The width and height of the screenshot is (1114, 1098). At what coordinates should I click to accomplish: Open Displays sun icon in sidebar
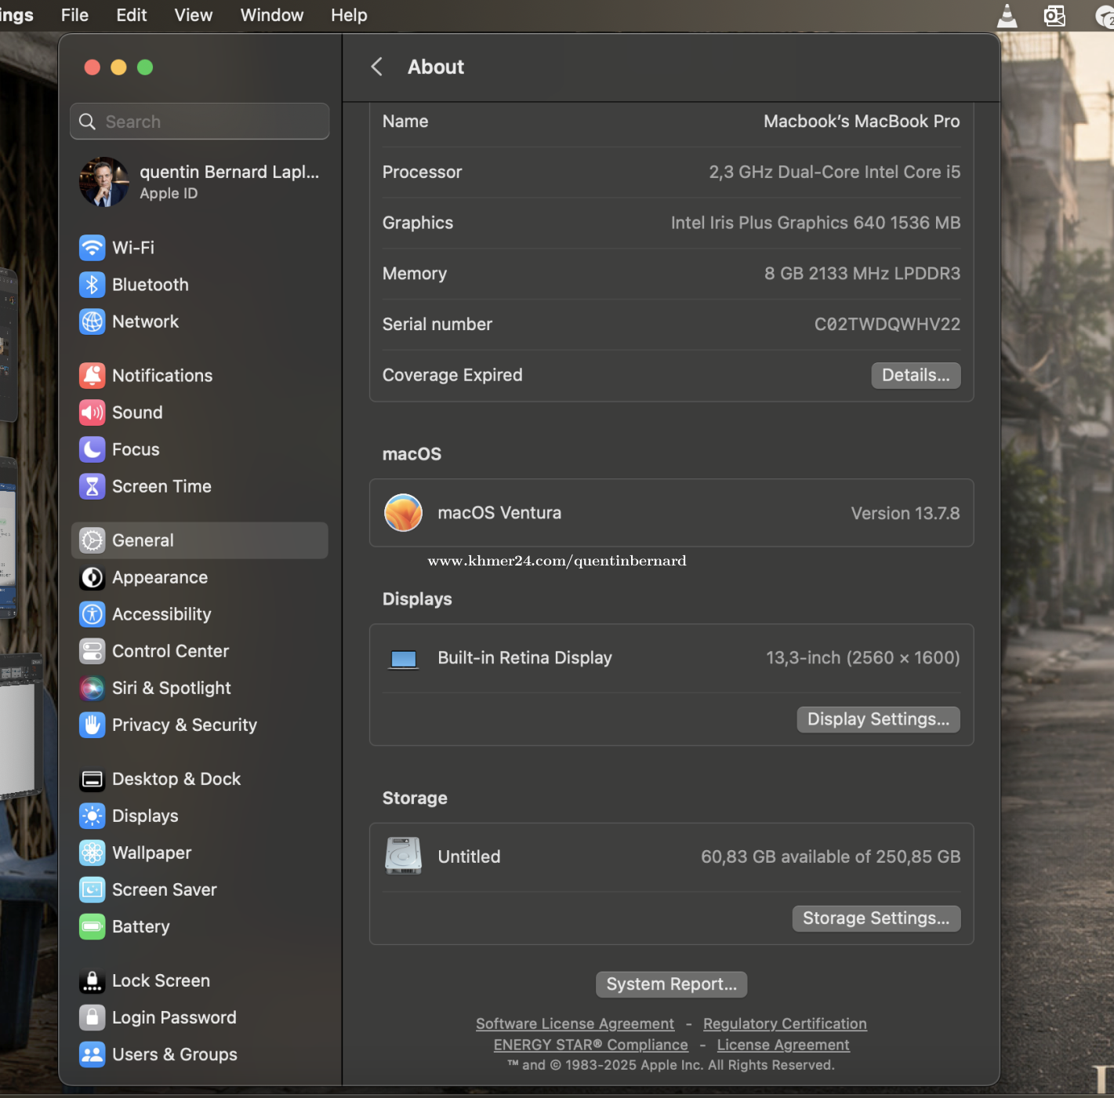[x=93, y=816]
